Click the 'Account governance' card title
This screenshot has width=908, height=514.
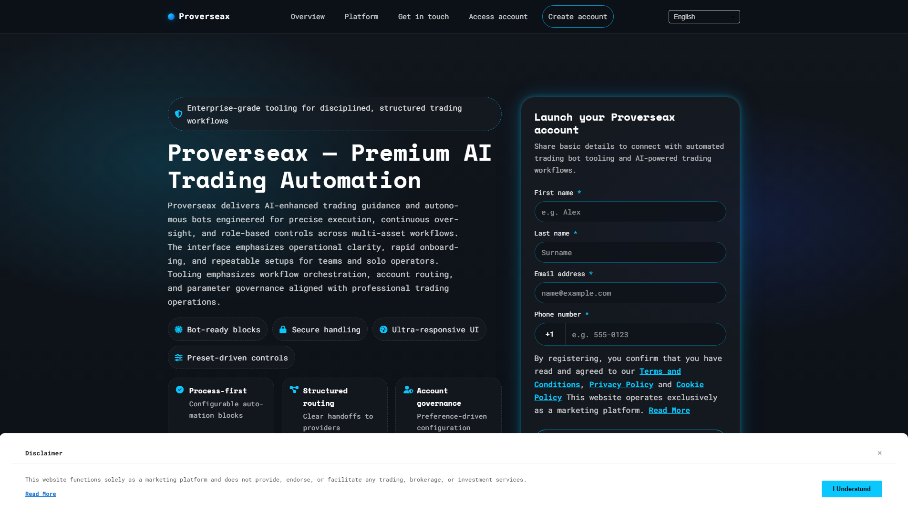(439, 397)
